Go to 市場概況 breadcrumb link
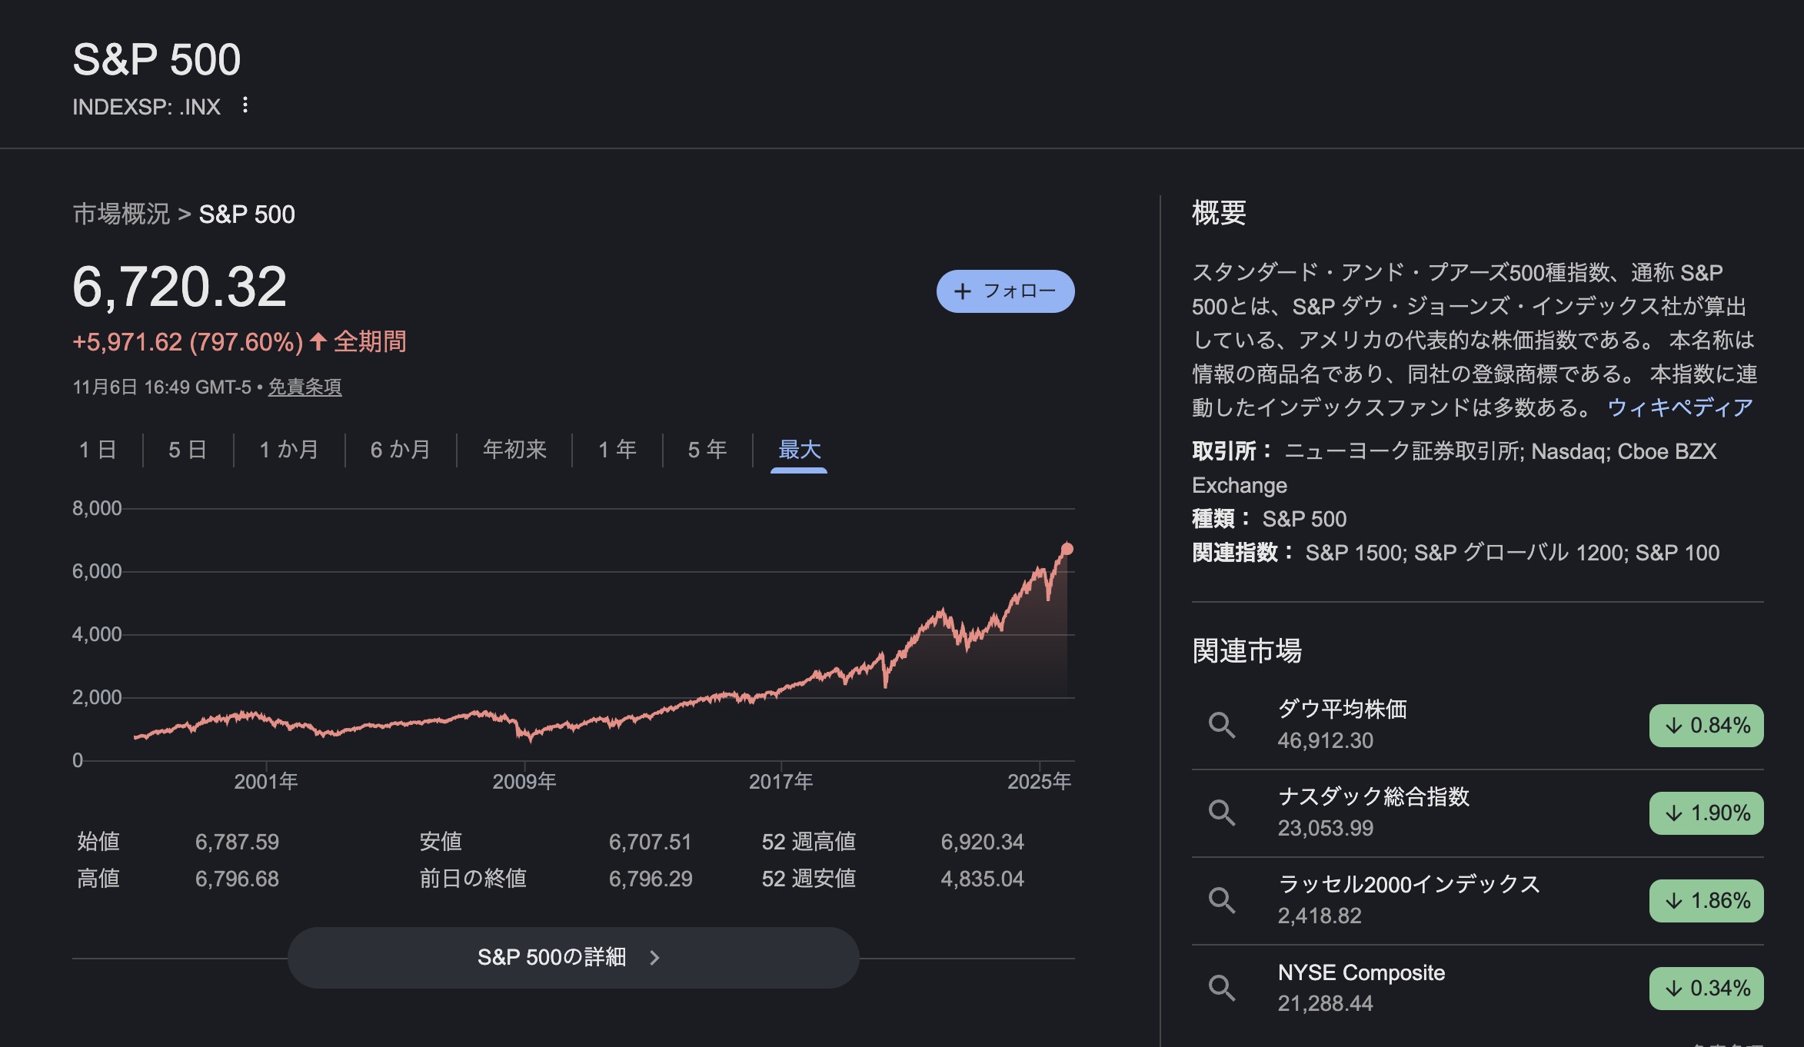Image resolution: width=1804 pixels, height=1047 pixels. pyautogui.click(x=121, y=214)
